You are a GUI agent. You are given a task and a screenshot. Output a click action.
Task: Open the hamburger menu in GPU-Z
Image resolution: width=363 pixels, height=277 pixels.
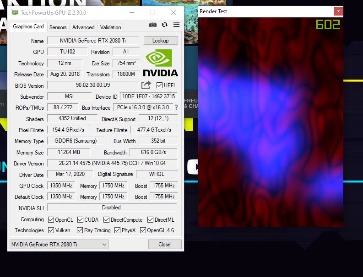(x=176, y=25)
